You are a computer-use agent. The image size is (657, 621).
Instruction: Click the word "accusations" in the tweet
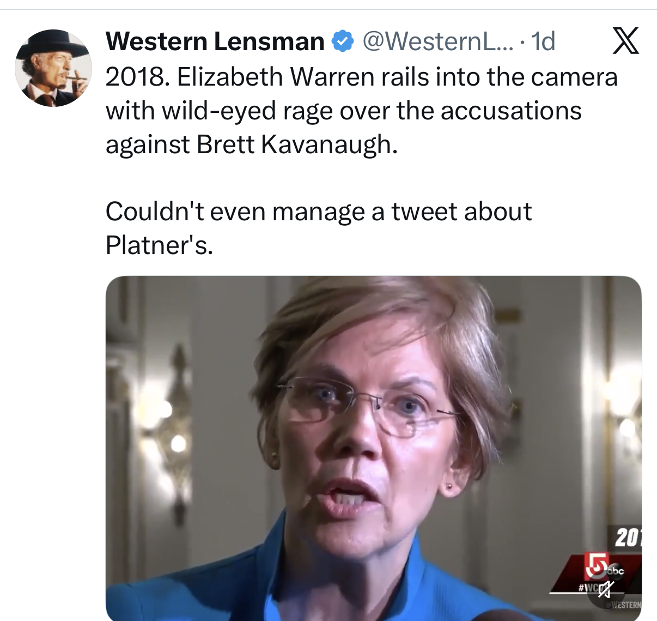tap(511, 111)
